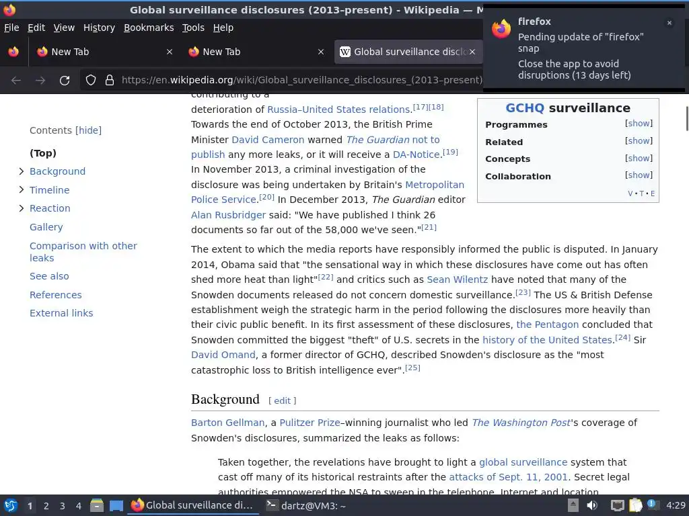Open the Tools menu
Viewport: 689px width, 516px height.
(193, 28)
